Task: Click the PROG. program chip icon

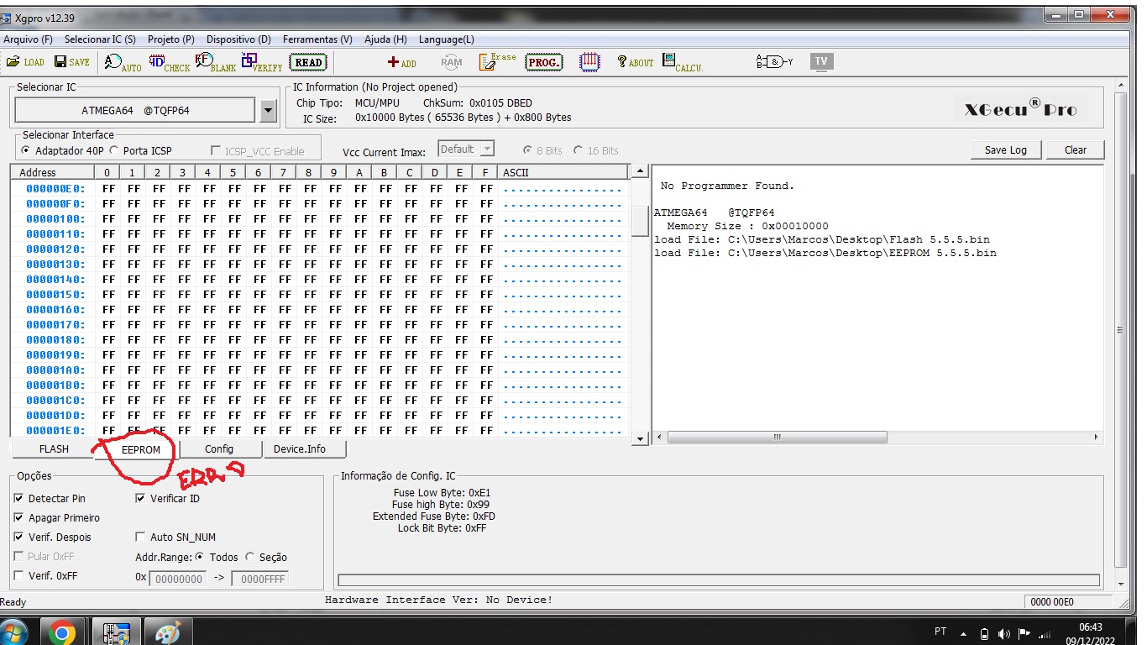Action: [x=544, y=62]
